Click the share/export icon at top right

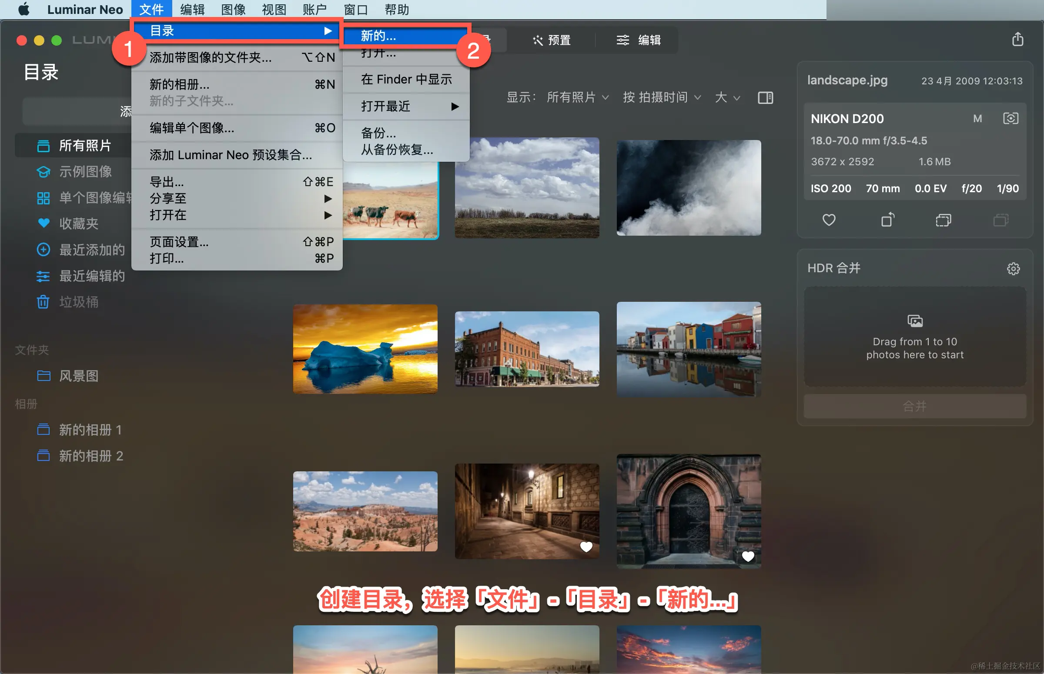pos(1017,40)
